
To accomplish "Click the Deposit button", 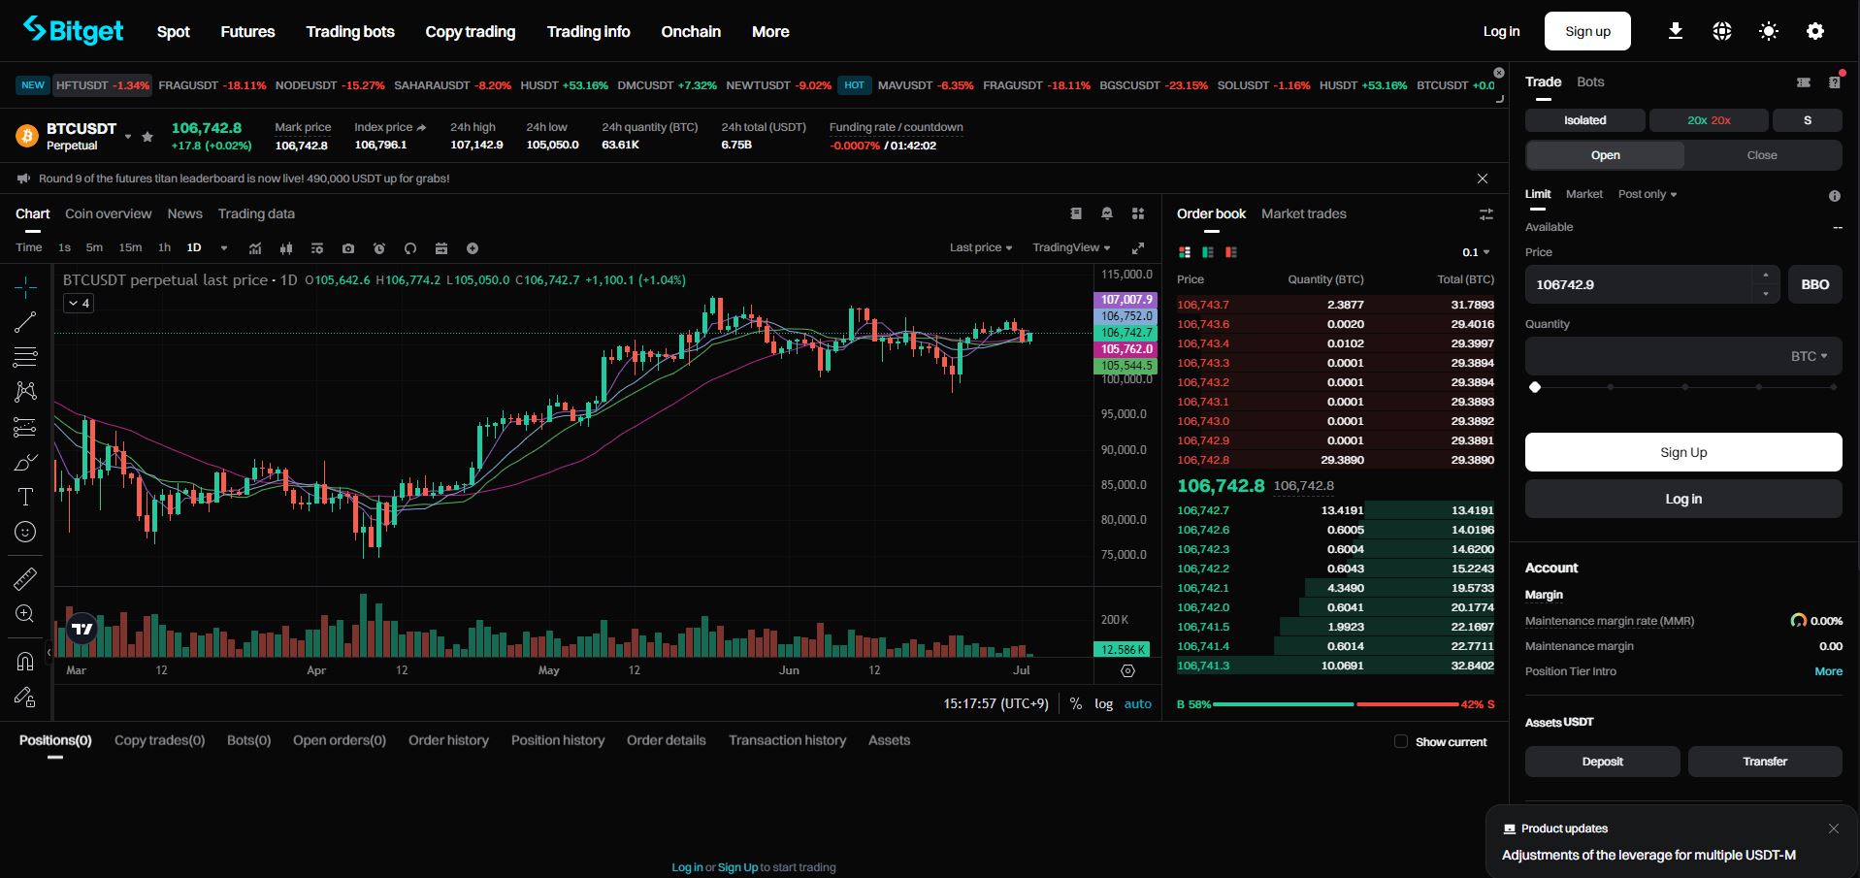I will tap(1603, 762).
